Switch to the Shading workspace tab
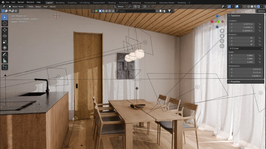Viewport: 266px width, 149px height. [x=112, y=3]
